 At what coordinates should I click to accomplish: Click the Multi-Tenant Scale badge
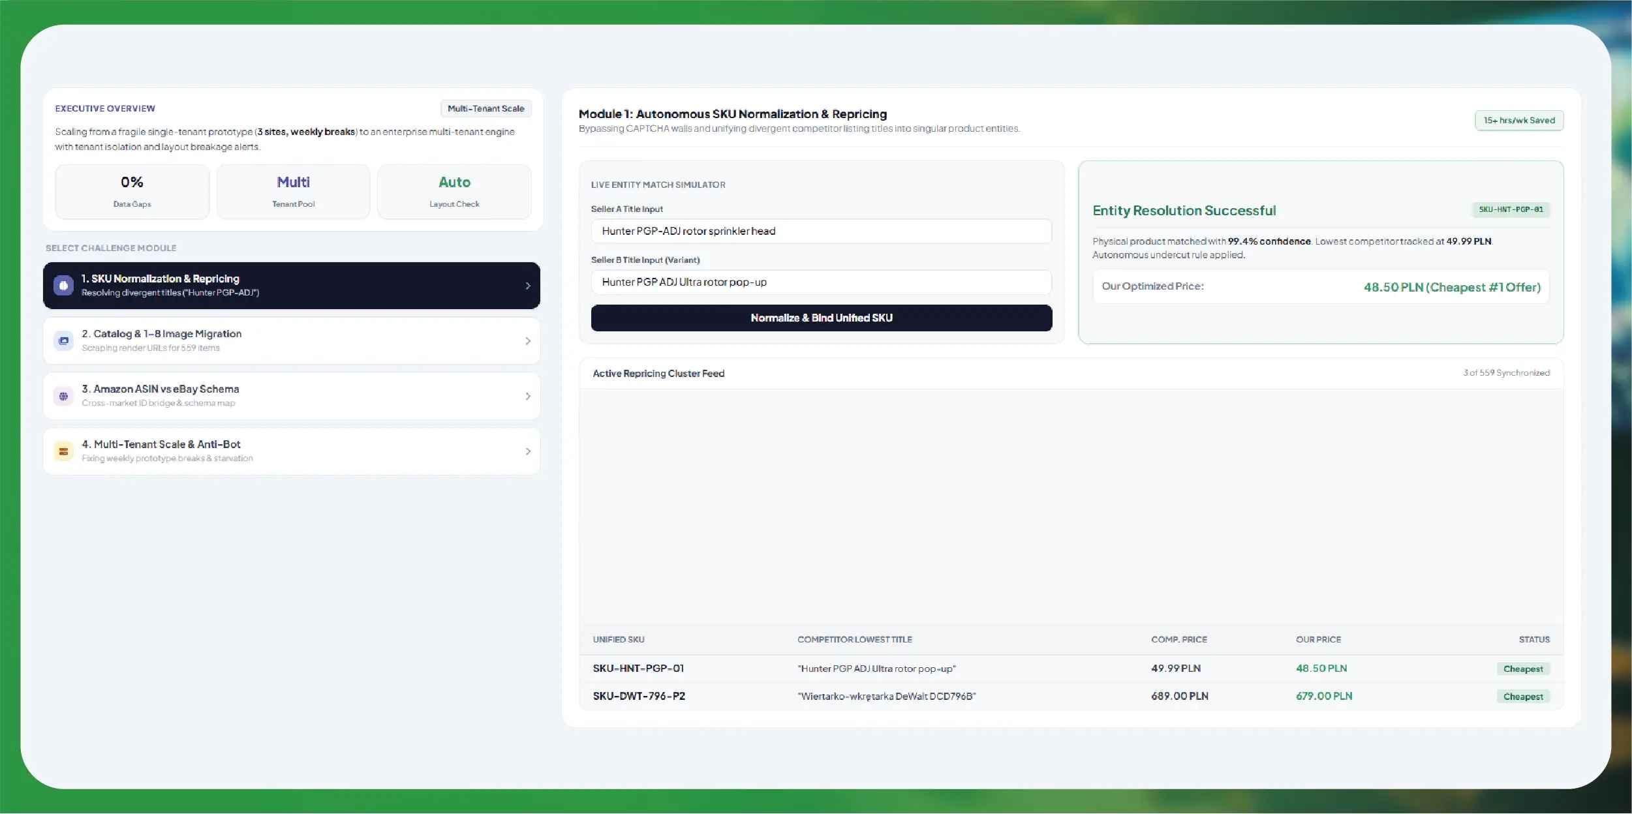tap(486, 108)
